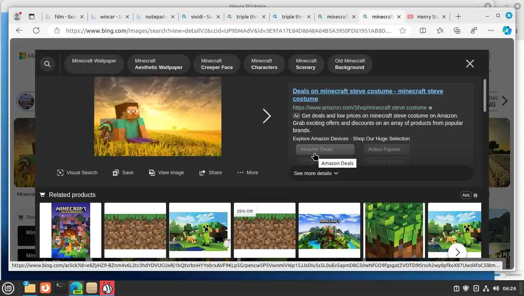This screenshot has width=524, height=296.
Task: Switch to the fdm search tab
Action: coord(65,17)
